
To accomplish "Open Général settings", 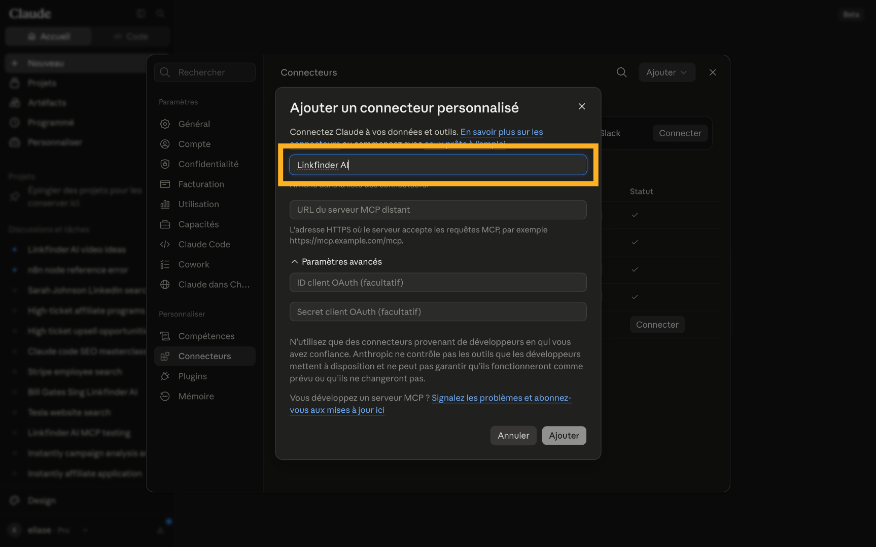I will click(204, 124).
